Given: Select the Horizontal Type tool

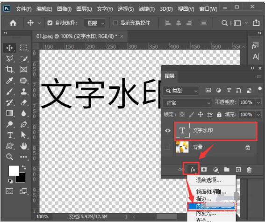Looking at the screenshot, I should pyautogui.click(x=10, y=135).
